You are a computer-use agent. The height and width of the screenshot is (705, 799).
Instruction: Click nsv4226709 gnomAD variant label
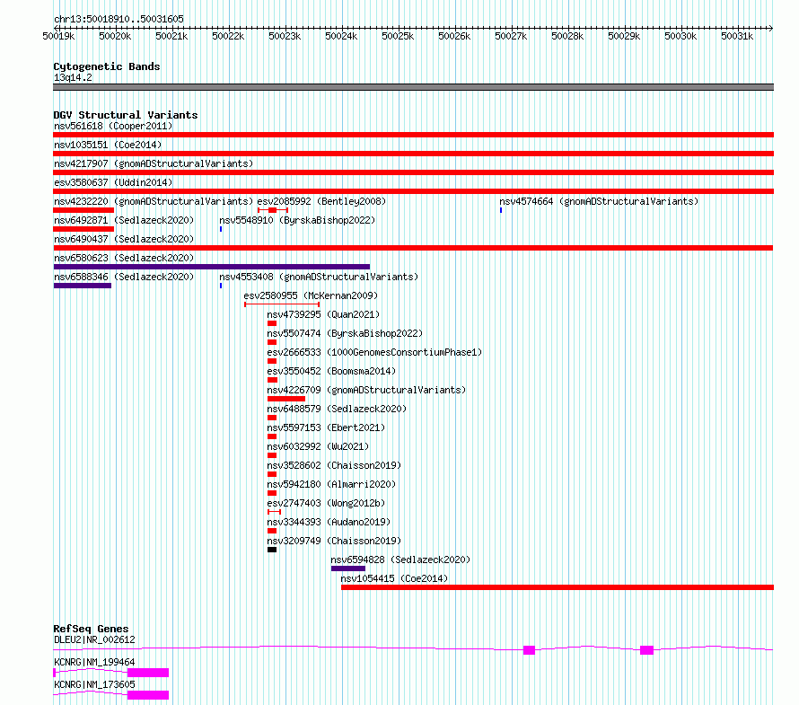[x=367, y=390]
